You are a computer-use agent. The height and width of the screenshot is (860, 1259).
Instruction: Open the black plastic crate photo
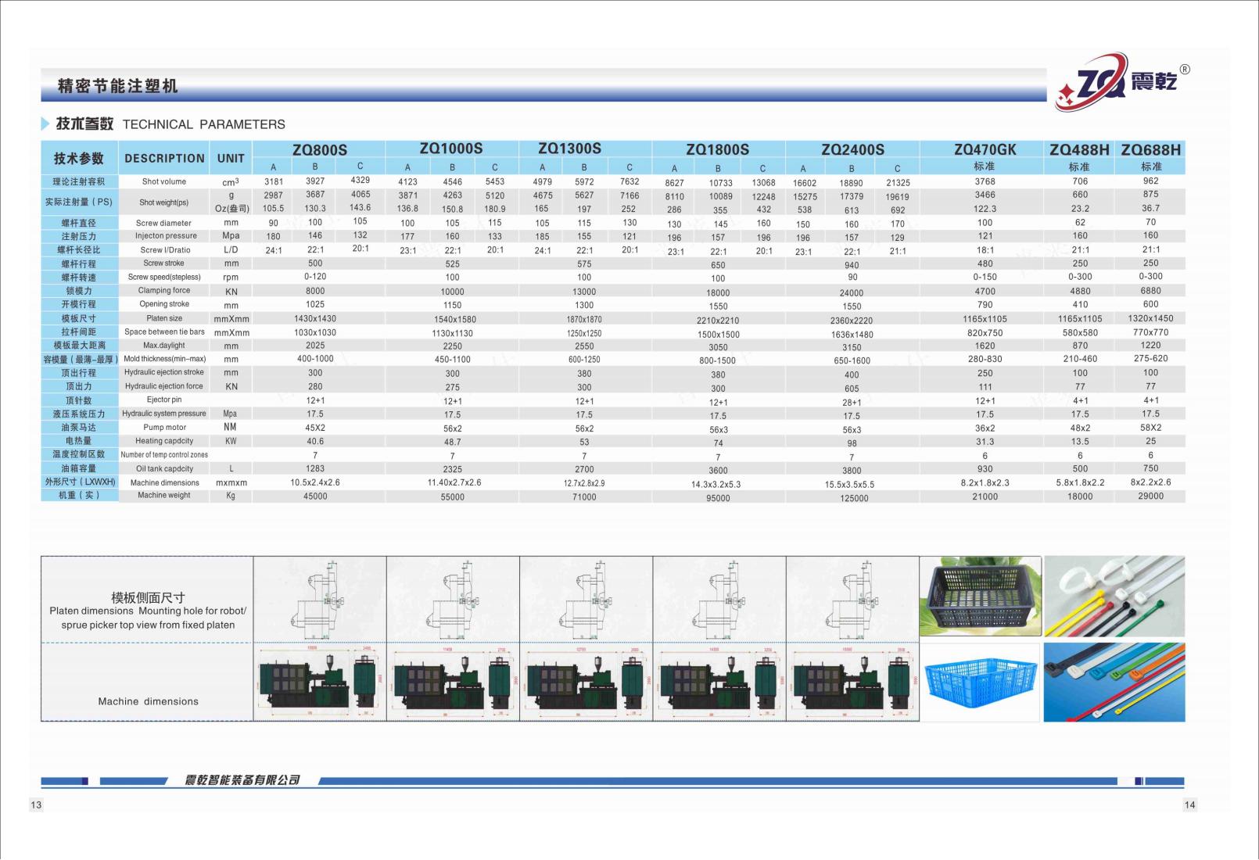point(981,597)
